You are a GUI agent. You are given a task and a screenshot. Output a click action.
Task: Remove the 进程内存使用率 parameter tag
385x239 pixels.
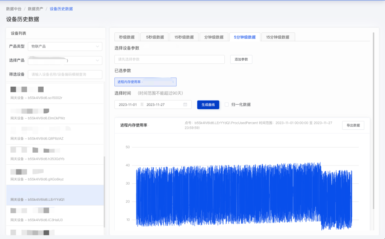[x=173, y=82]
